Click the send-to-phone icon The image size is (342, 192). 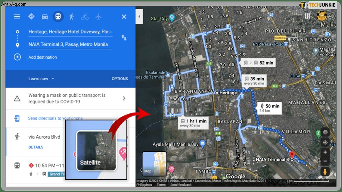click(17, 118)
